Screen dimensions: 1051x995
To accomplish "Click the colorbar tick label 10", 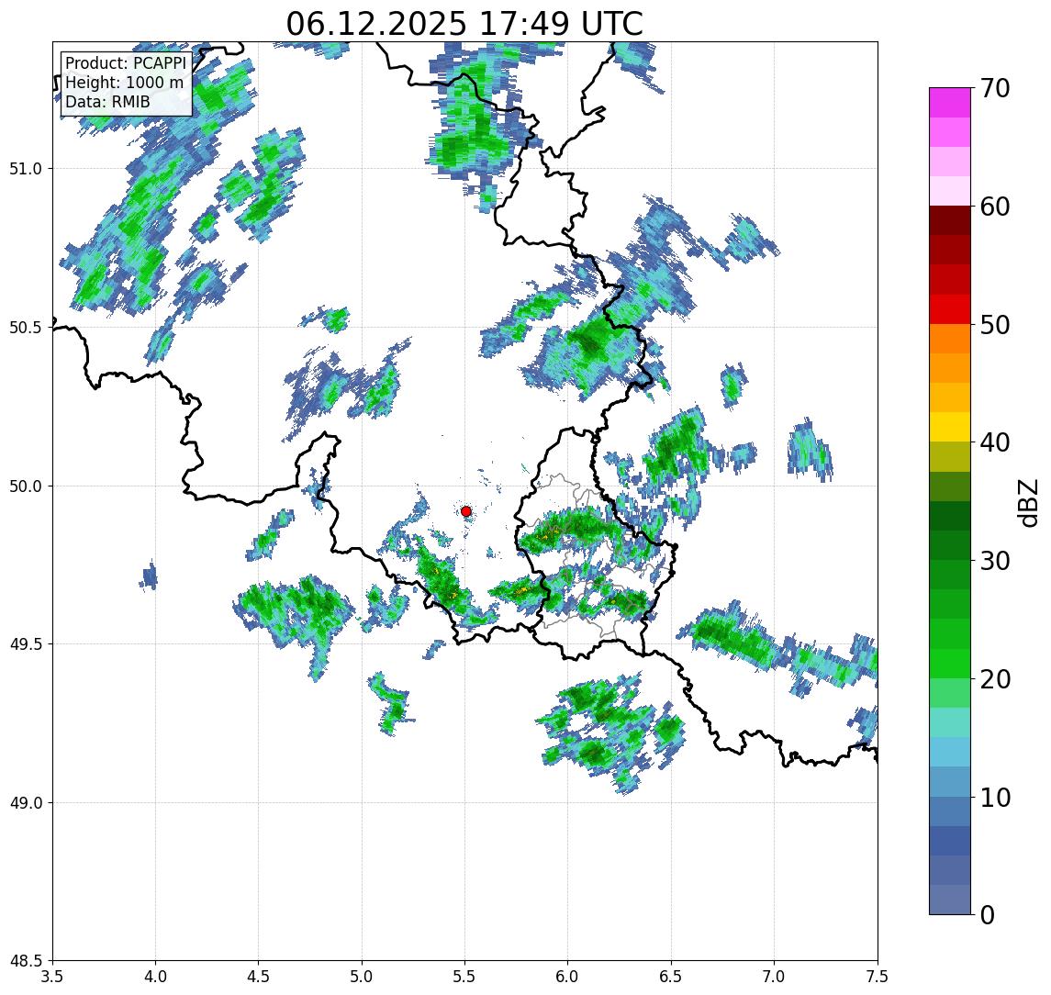I will pos(994,798).
